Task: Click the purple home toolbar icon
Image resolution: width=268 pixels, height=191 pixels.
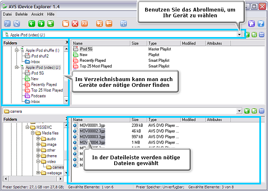Action: coord(252,23)
